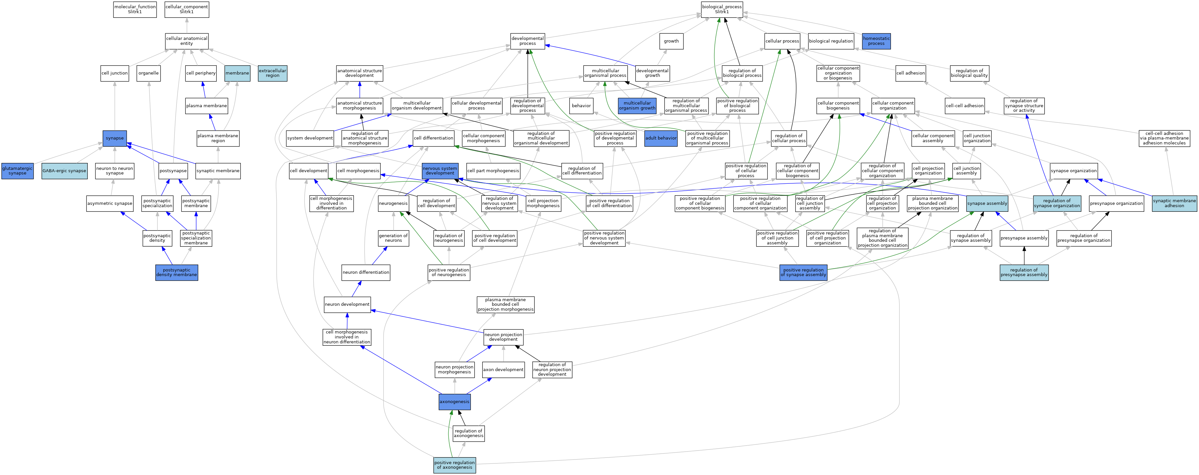
Task: Click the 'postsynapse' node
Action: (173, 171)
